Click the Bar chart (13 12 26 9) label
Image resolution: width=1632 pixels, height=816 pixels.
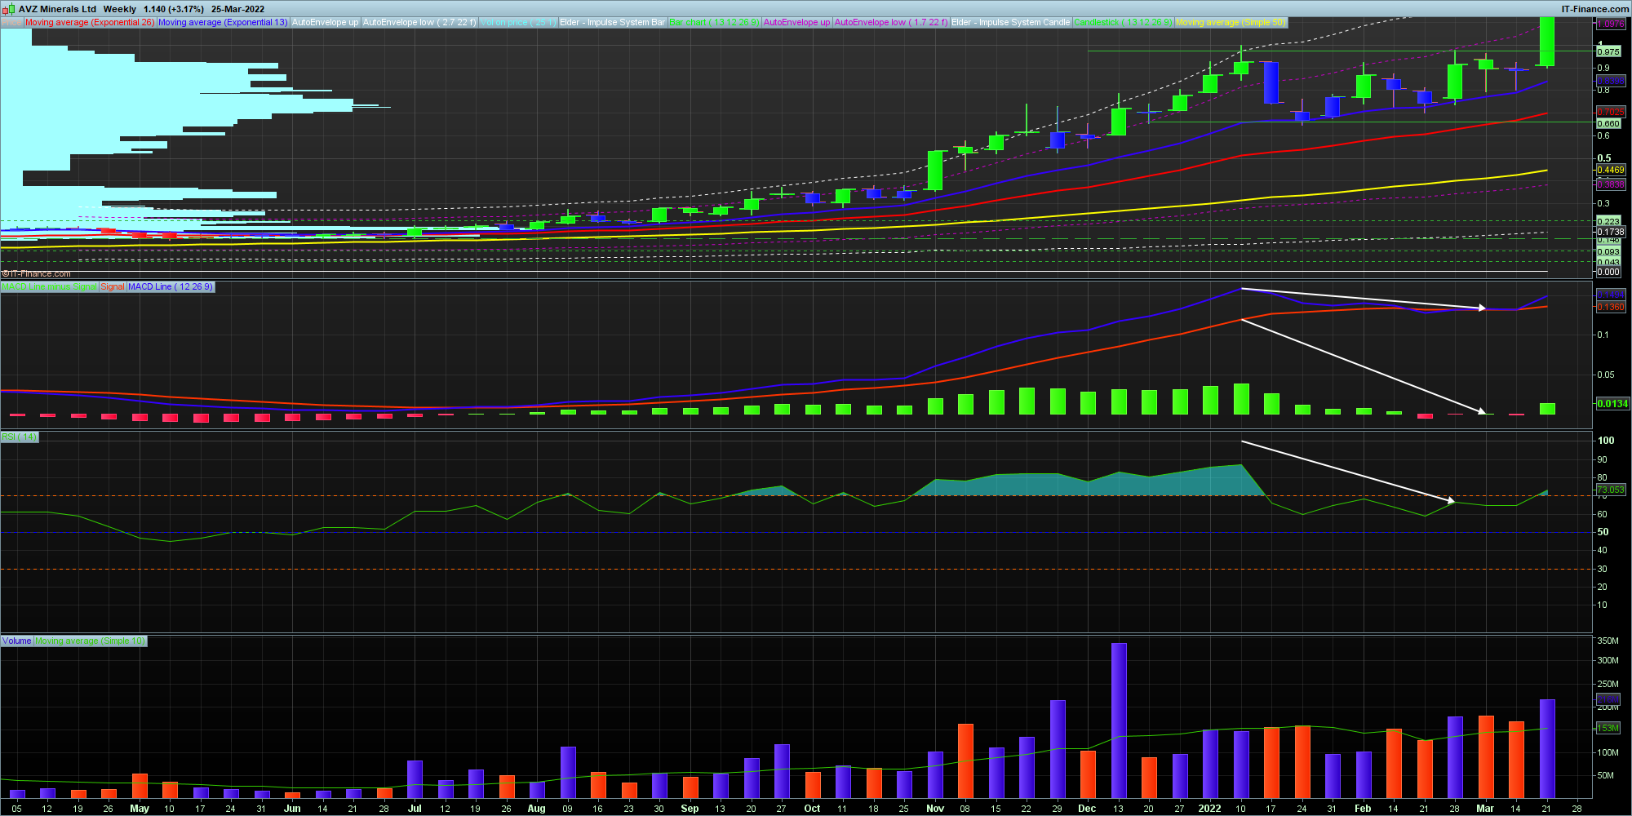(714, 22)
